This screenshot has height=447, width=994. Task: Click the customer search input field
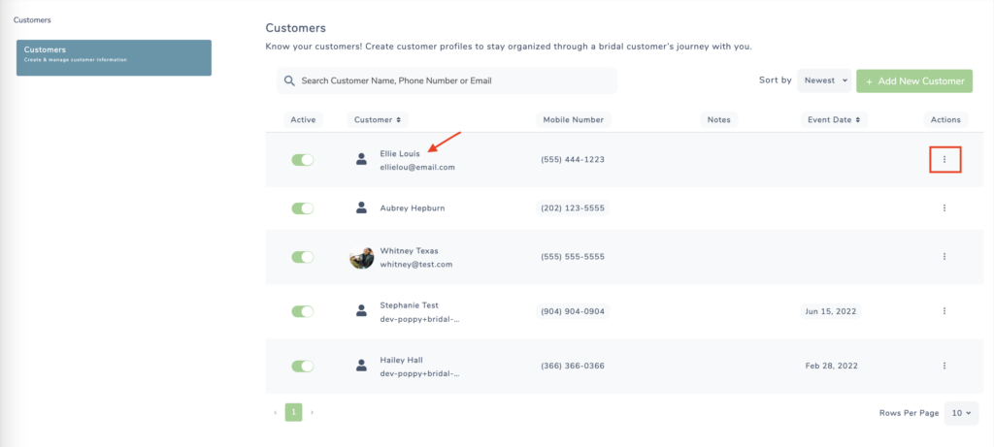pos(447,81)
